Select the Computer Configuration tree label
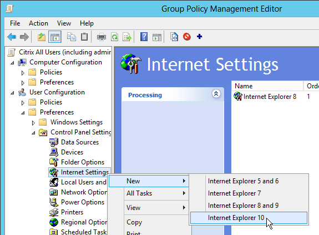Screen dimensions: 319x235 [65, 62]
